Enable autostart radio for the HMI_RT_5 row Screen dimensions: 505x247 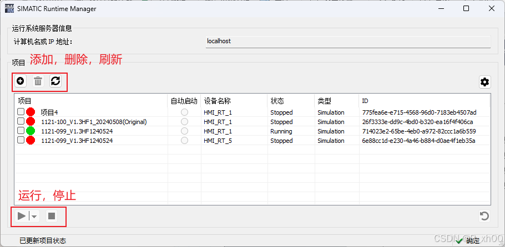(x=185, y=141)
